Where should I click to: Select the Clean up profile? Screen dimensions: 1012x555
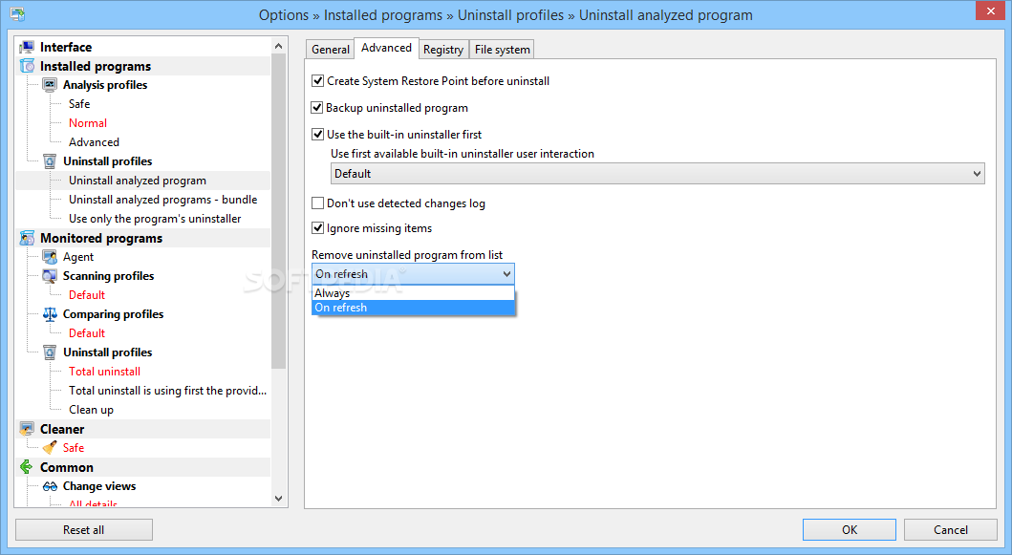coord(91,410)
